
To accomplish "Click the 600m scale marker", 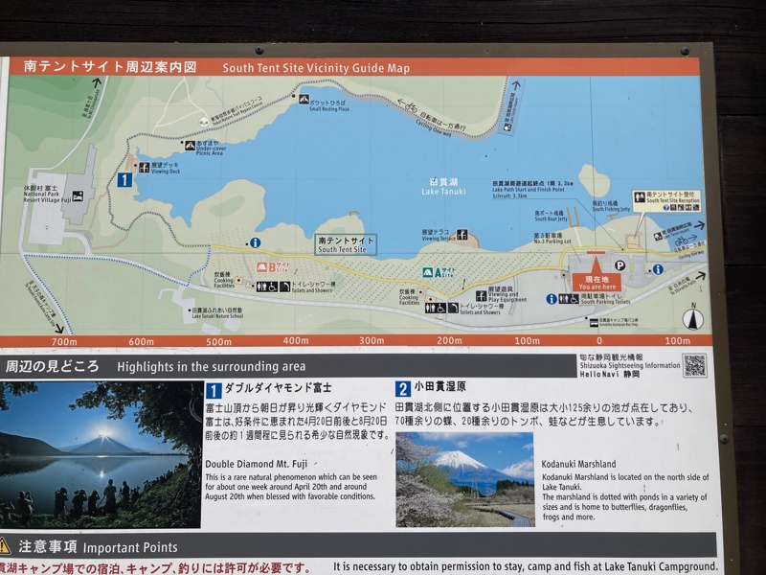I will pos(141,341).
